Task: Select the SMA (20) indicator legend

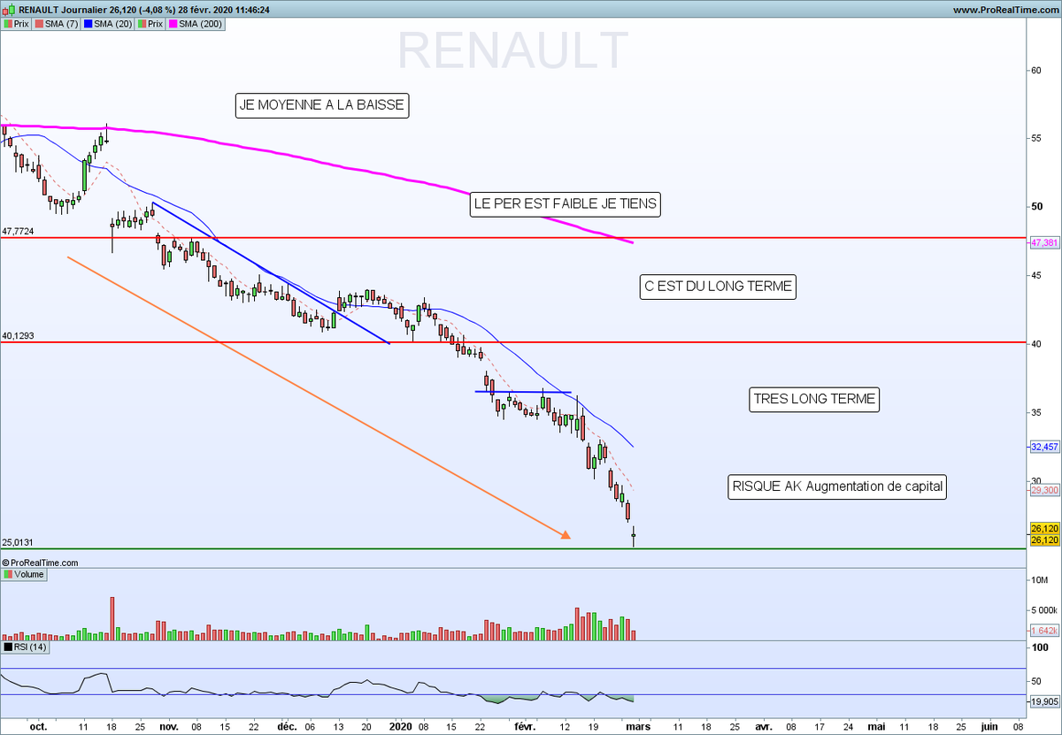Action: (109, 24)
